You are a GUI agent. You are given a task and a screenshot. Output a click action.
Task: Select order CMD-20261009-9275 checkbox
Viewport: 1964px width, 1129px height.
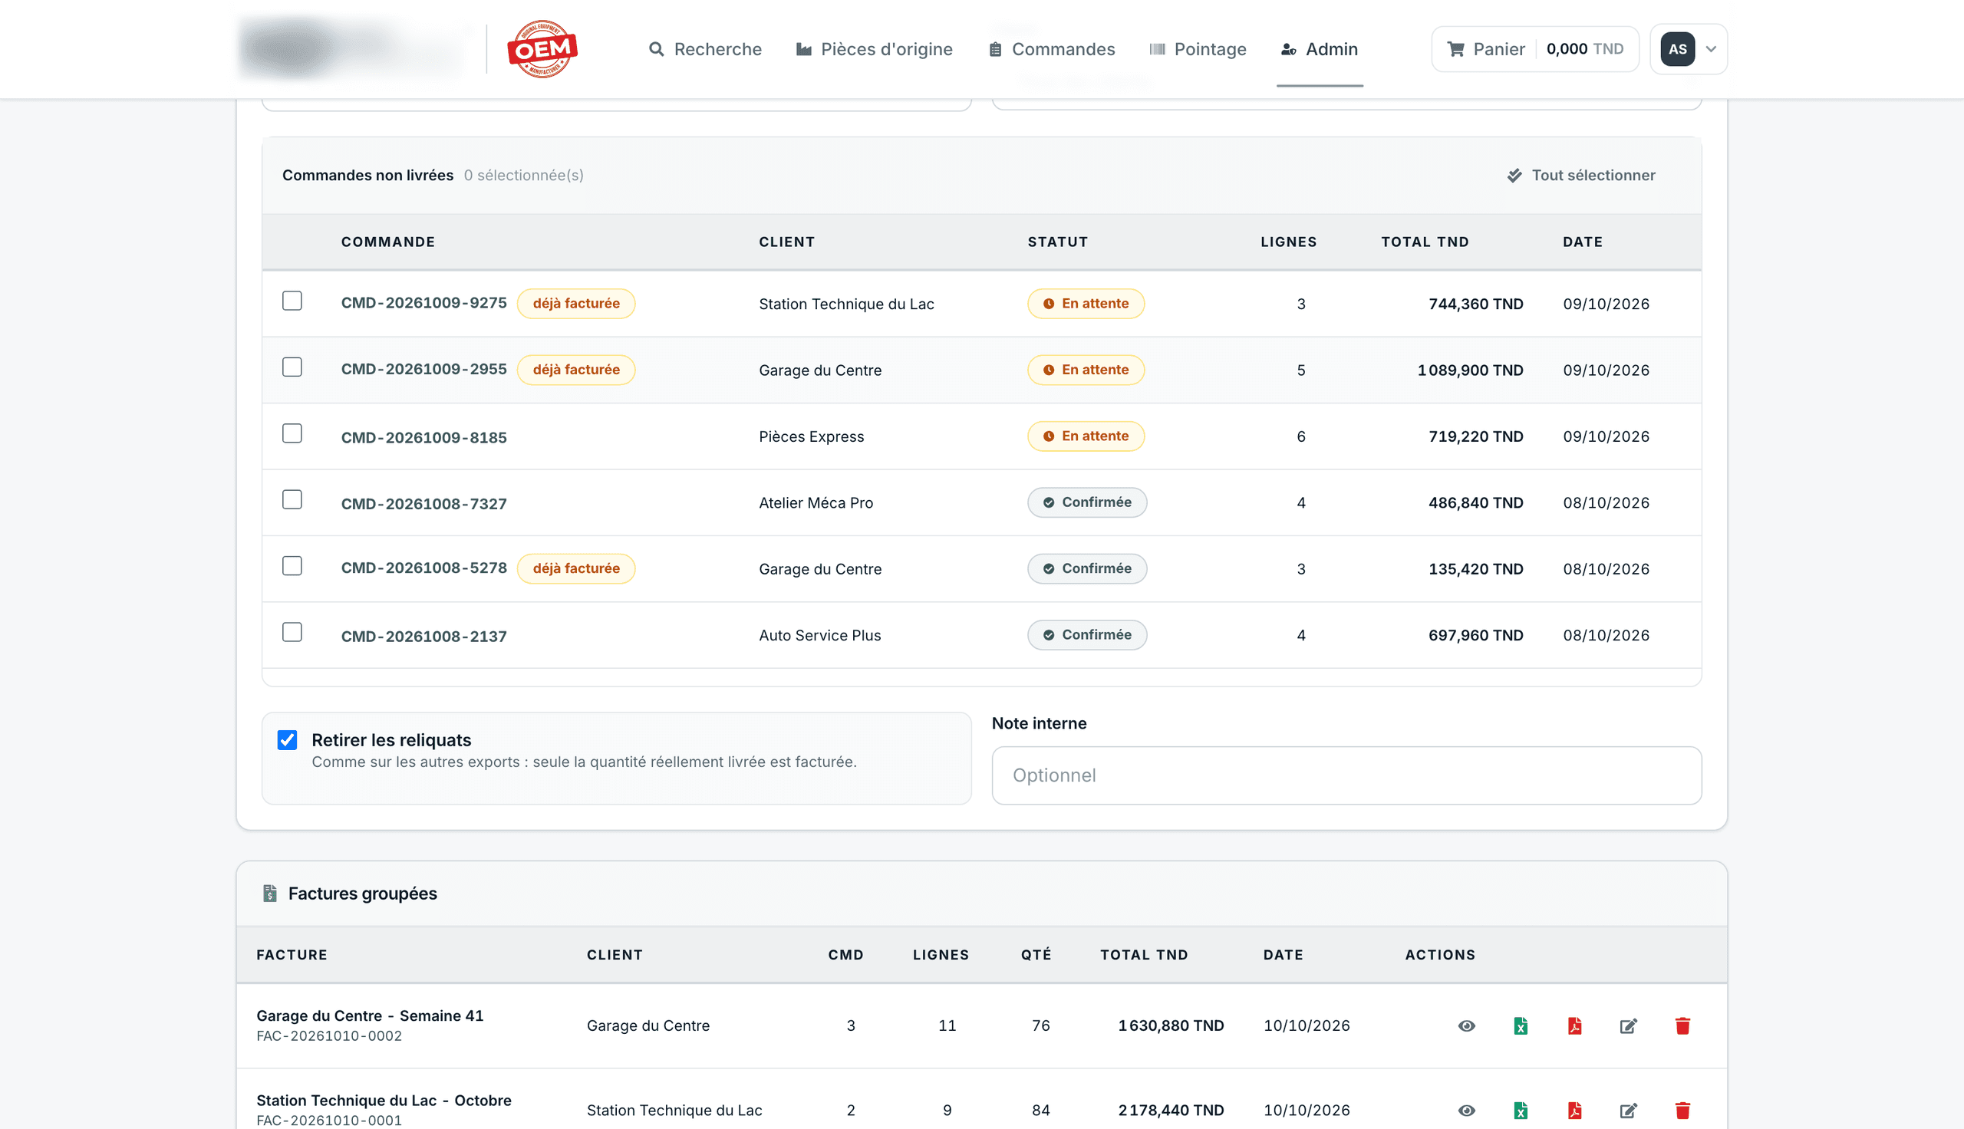[292, 301]
